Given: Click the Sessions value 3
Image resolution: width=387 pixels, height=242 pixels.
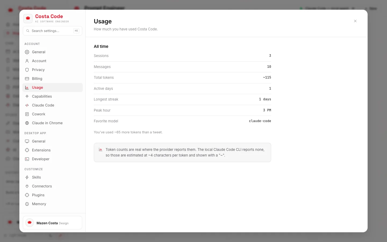Looking at the screenshot, I should tap(270, 56).
